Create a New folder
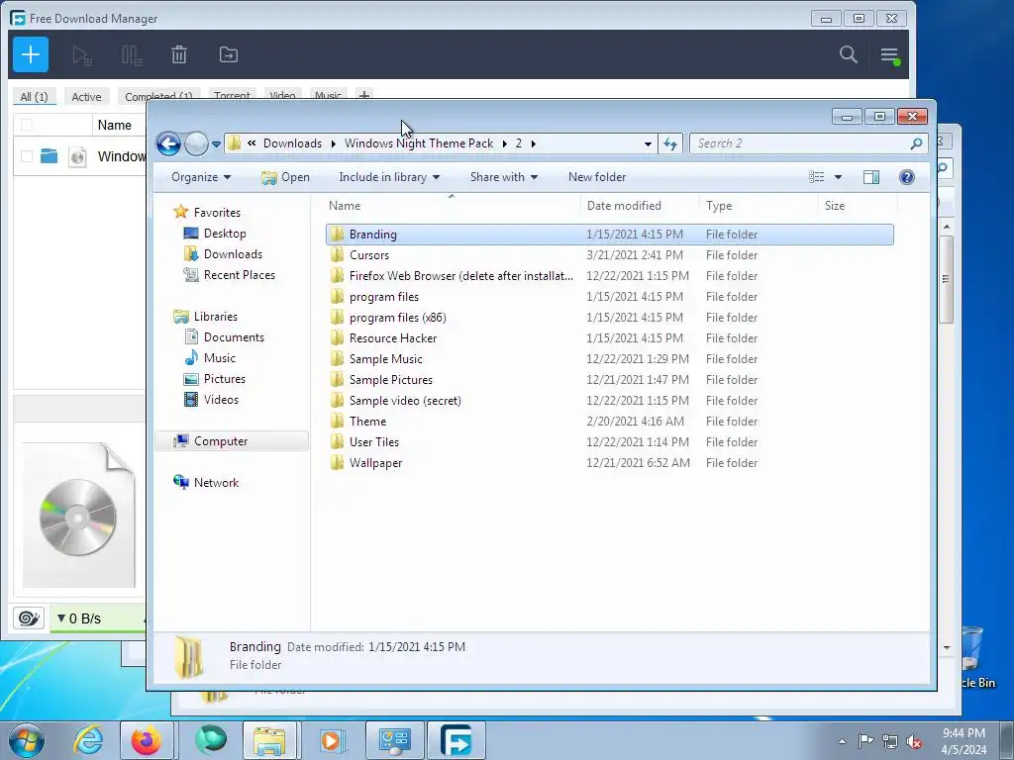The height and width of the screenshot is (760, 1014). point(597,177)
